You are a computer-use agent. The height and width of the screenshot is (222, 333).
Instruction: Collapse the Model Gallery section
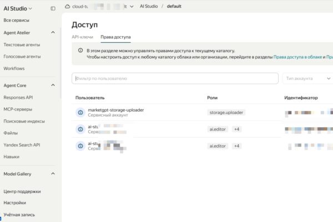[53, 174]
